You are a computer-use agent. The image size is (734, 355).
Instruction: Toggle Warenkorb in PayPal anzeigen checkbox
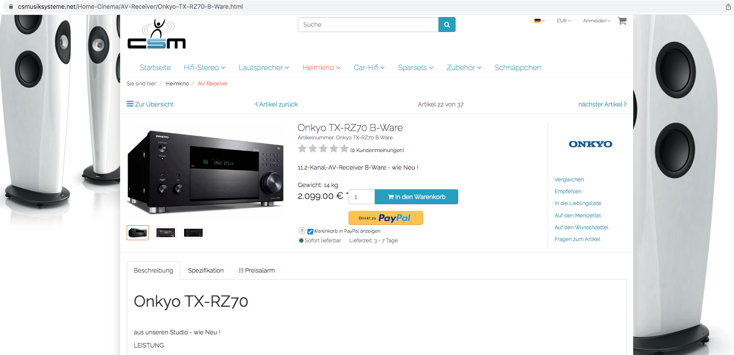tap(310, 231)
